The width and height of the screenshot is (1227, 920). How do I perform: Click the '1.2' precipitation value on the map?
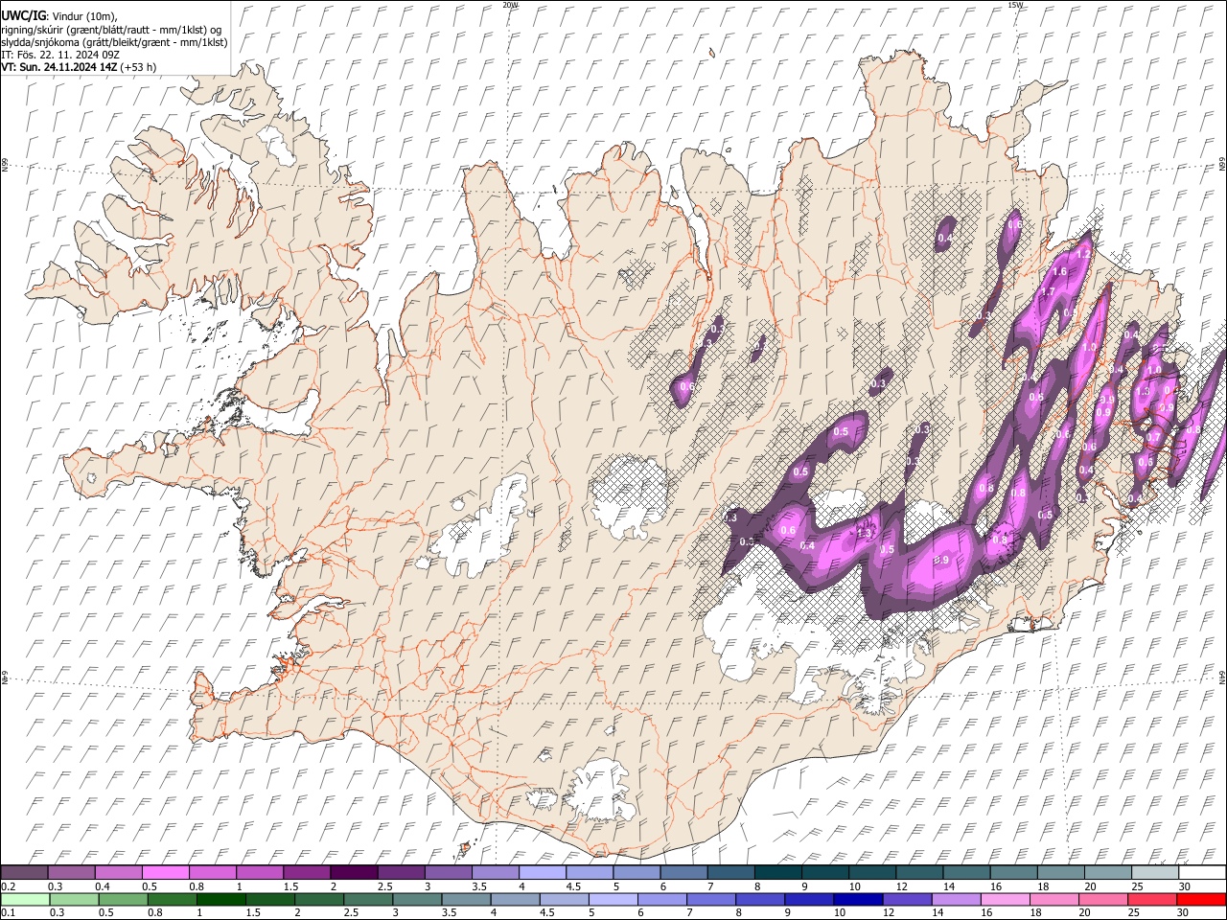click(1084, 254)
